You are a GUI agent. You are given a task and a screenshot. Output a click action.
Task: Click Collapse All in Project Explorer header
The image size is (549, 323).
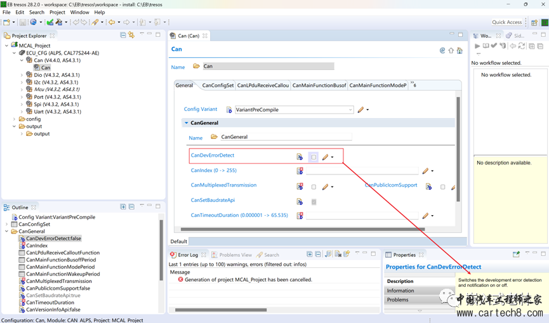[123, 36]
